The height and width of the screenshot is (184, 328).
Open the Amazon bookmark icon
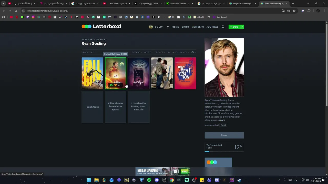pos(131,17)
